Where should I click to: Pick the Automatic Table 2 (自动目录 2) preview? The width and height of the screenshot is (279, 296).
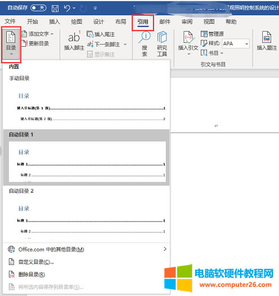pos(86,214)
